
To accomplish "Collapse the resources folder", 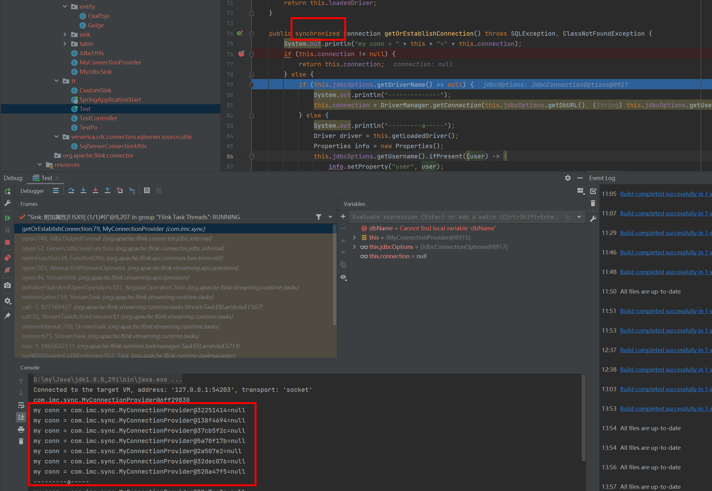I will [x=40, y=165].
